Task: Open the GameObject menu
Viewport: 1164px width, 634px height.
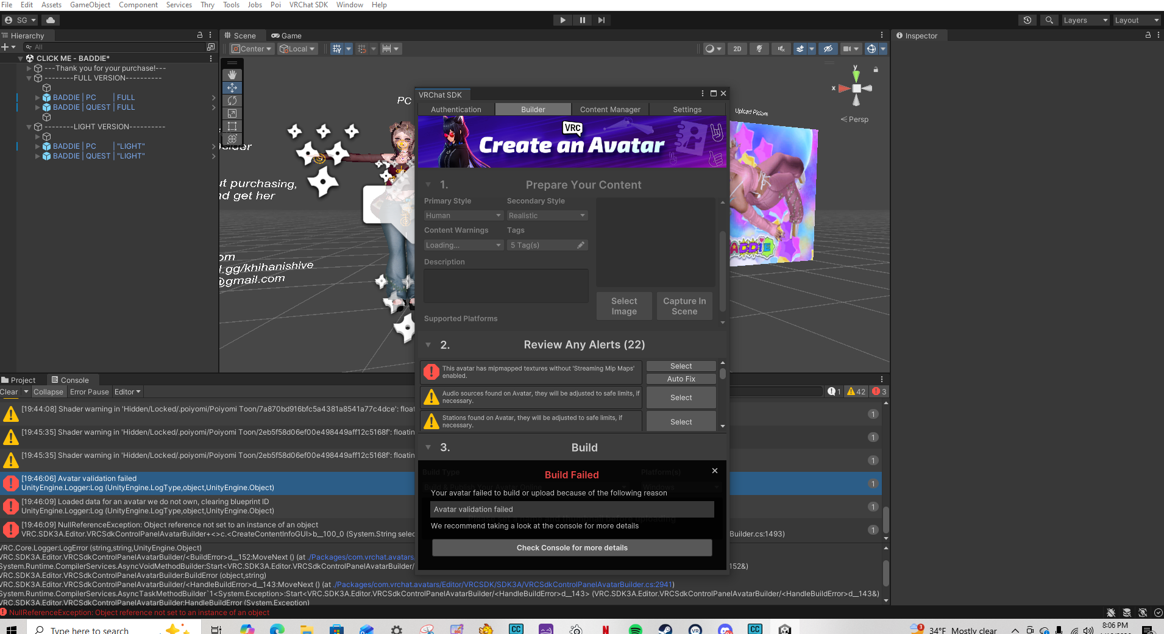Action: (x=90, y=5)
